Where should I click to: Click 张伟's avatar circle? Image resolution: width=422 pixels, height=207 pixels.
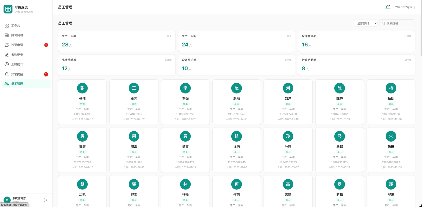(x=82, y=88)
